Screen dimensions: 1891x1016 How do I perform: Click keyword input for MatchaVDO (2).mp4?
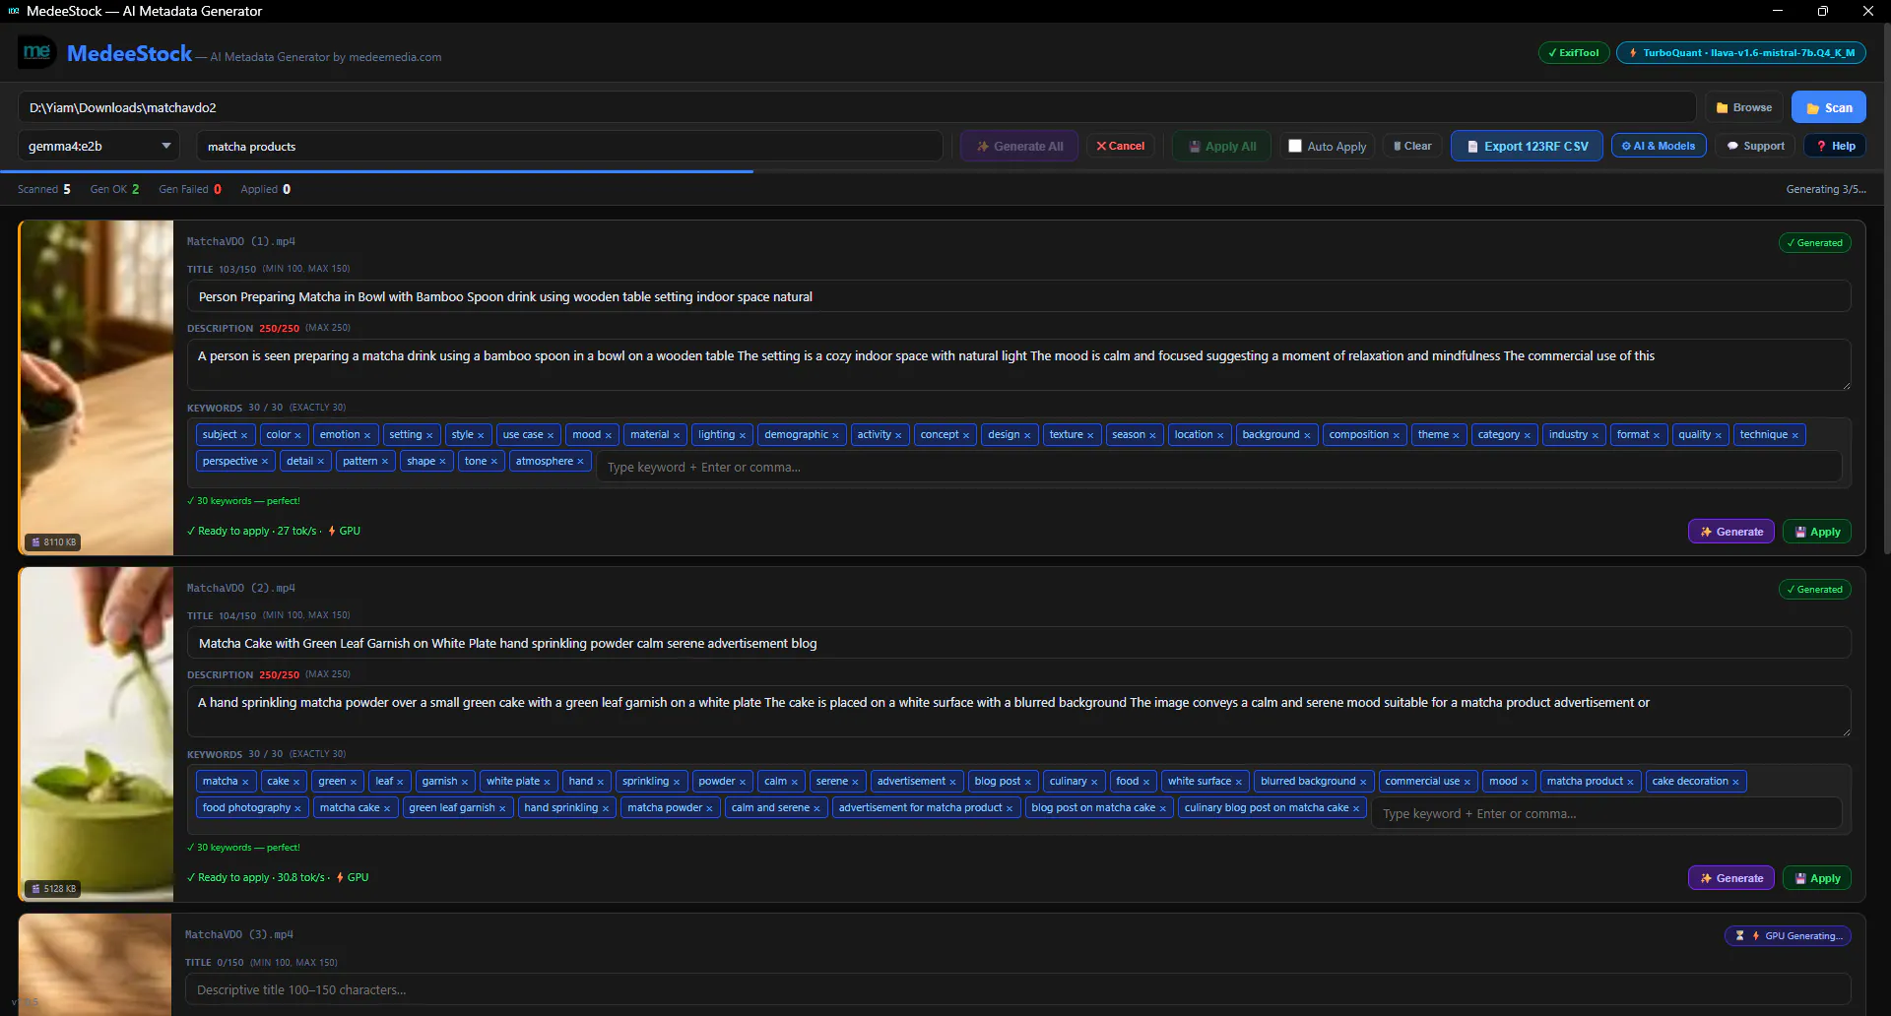point(1606,813)
